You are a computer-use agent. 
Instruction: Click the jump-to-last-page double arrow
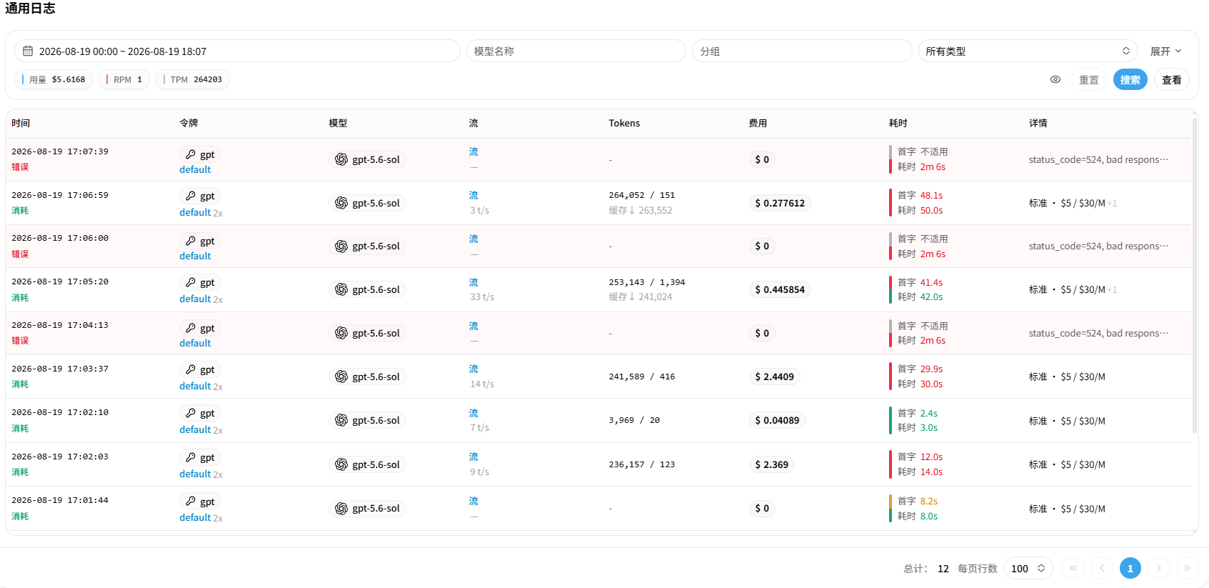coord(1188,568)
